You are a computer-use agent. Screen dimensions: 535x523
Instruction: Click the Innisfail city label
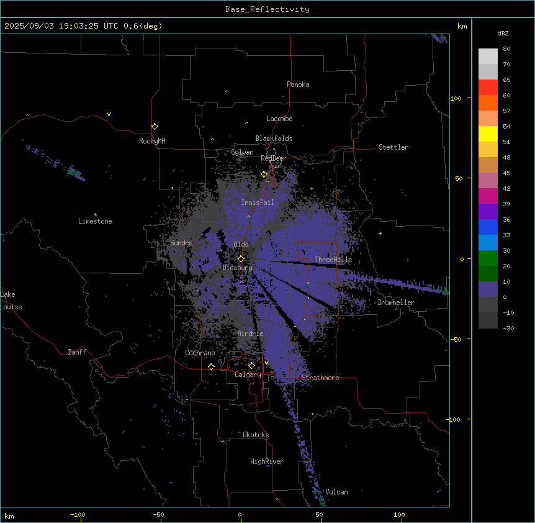[x=258, y=202]
